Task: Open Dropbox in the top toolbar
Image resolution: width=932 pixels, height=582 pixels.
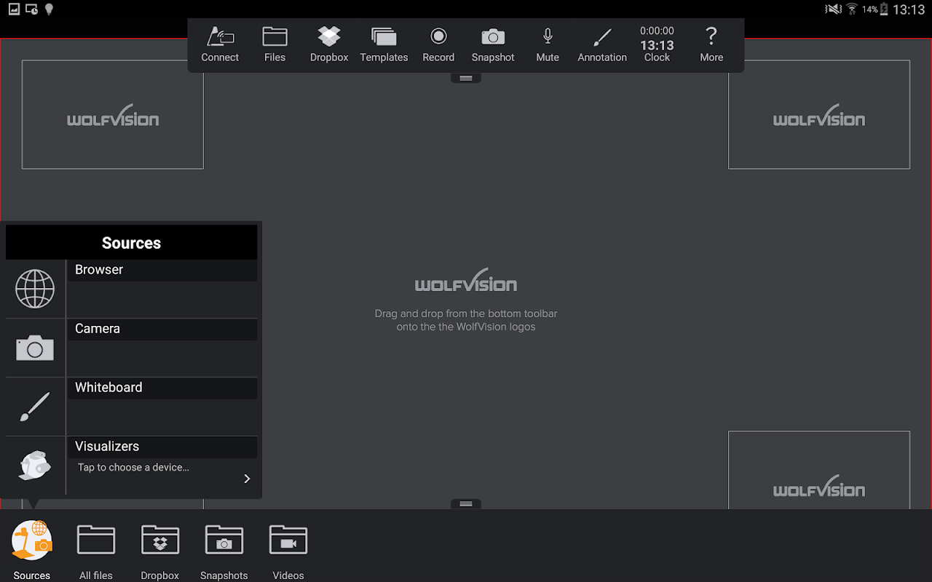Action: [329, 45]
